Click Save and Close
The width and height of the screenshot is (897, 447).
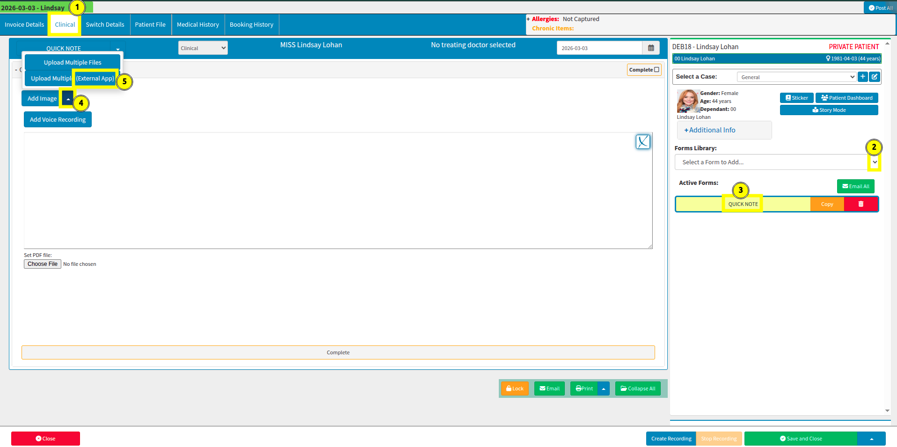point(801,439)
